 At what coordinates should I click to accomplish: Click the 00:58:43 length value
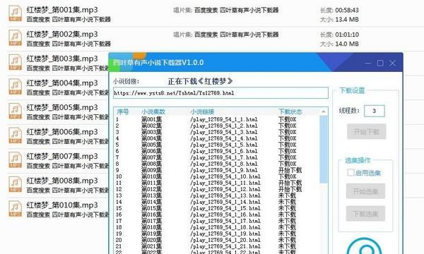click(x=347, y=11)
